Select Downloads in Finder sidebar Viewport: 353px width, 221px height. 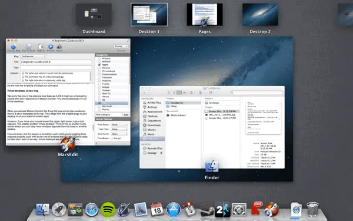152,125
